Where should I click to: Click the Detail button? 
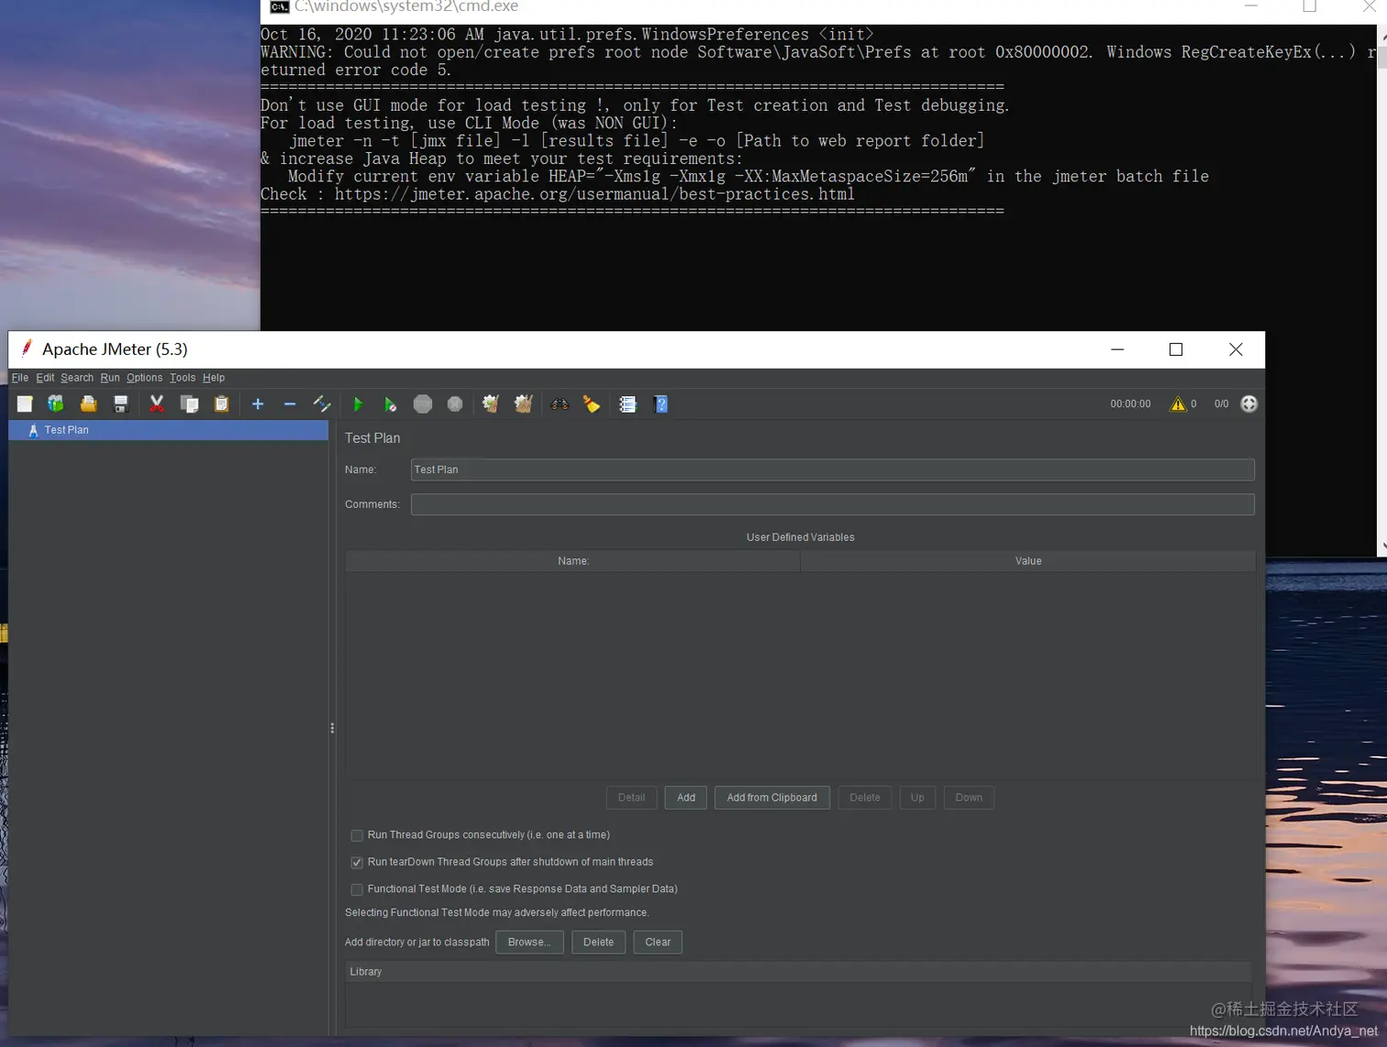631,798
